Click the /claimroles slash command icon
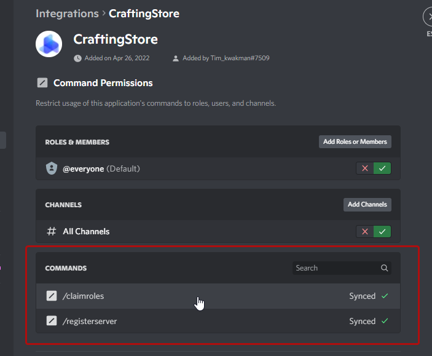Image resolution: width=432 pixels, height=356 pixels. tap(52, 296)
